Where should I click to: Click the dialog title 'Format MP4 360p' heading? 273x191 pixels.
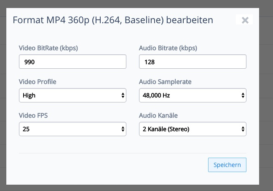[113, 20]
